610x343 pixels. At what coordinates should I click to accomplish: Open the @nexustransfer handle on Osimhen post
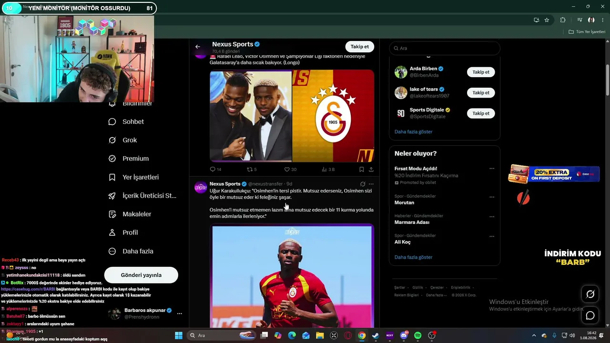coord(265,184)
